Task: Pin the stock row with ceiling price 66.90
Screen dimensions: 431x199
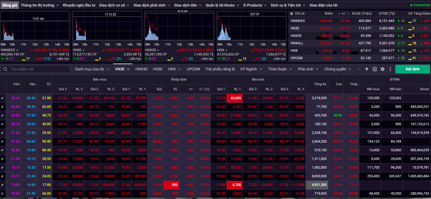Action: [2, 107]
